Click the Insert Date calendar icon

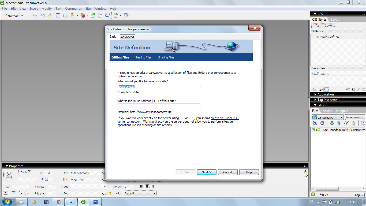pyautogui.click(x=93, y=16)
